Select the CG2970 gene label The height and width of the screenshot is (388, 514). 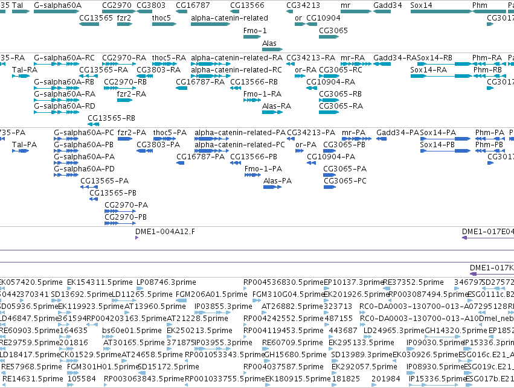tap(117, 5)
